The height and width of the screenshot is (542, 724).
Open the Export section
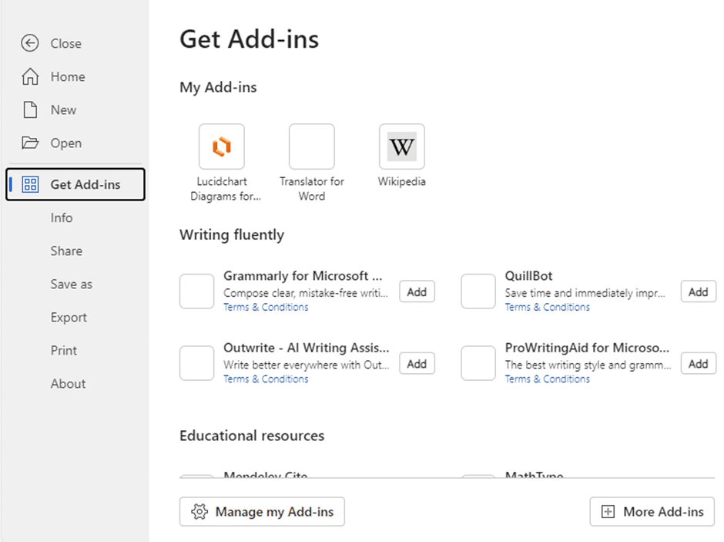pyautogui.click(x=68, y=317)
